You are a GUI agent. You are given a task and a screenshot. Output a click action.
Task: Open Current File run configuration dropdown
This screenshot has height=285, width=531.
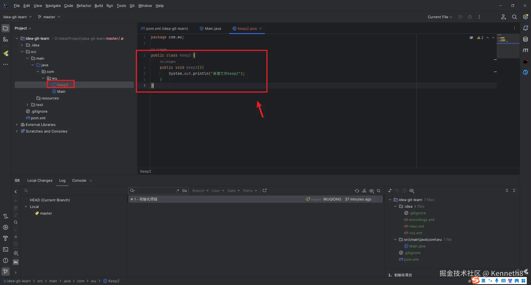(440, 17)
